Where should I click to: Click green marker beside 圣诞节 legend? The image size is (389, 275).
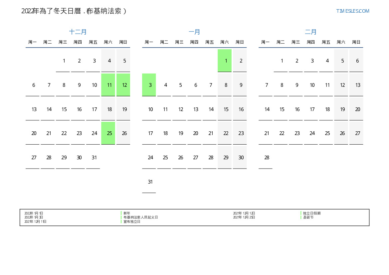coord(301,217)
